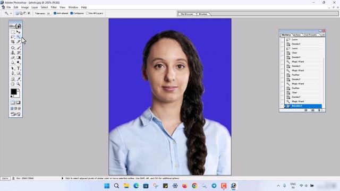Screen dimensions: 340x191
Task: Open the File menu
Action: click(x=8, y=7)
